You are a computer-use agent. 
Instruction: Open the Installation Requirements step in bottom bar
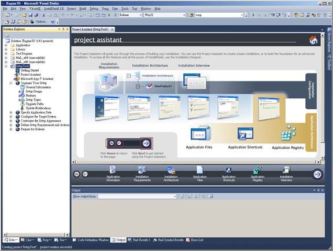point(142,174)
